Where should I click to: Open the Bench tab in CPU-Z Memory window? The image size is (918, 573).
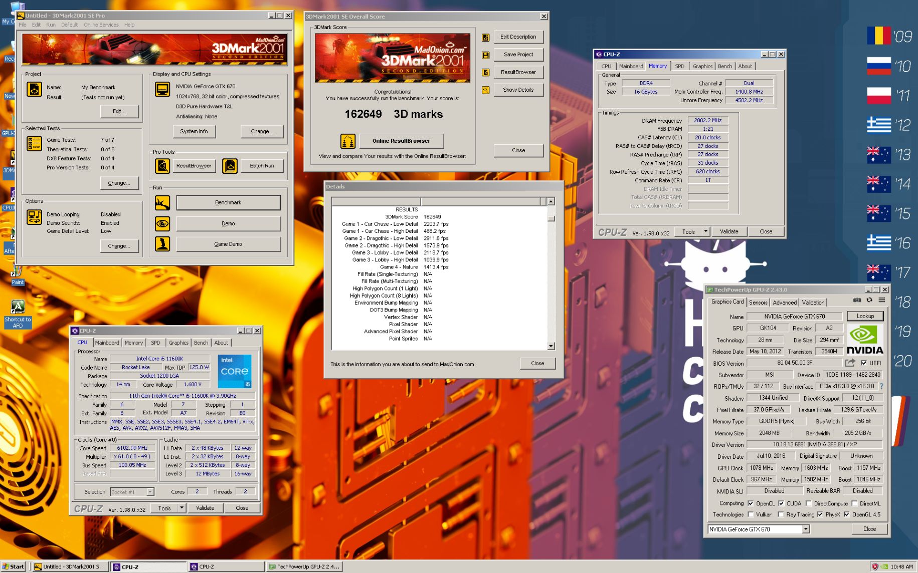724,66
